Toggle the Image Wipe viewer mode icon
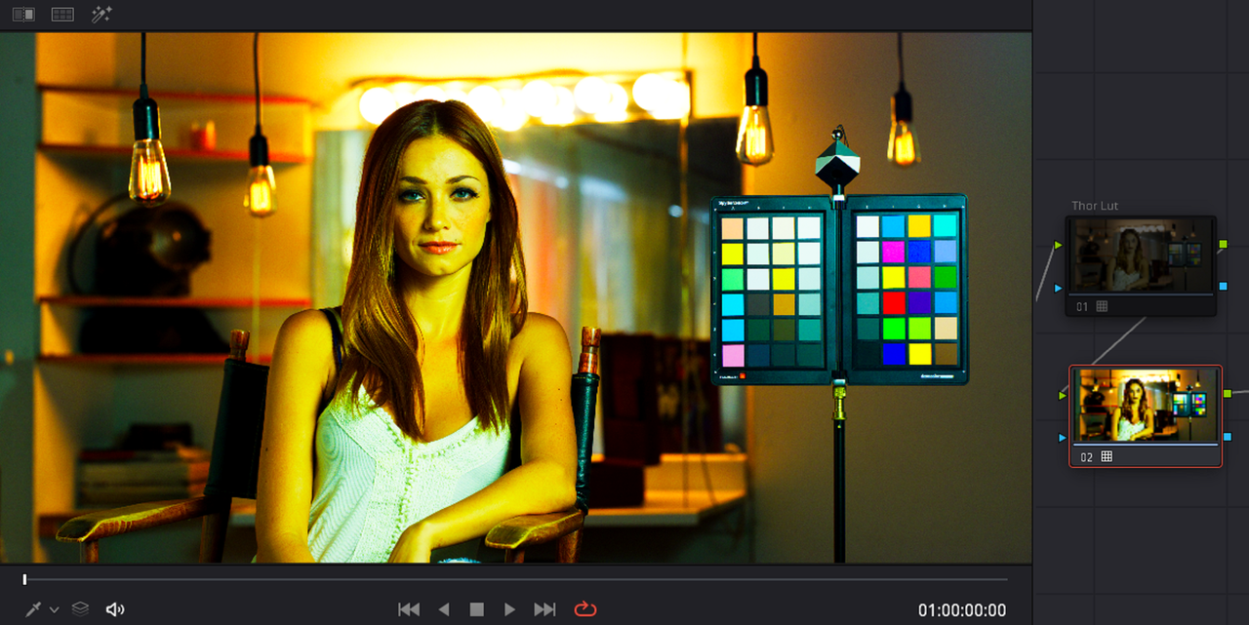 [x=23, y=15]
